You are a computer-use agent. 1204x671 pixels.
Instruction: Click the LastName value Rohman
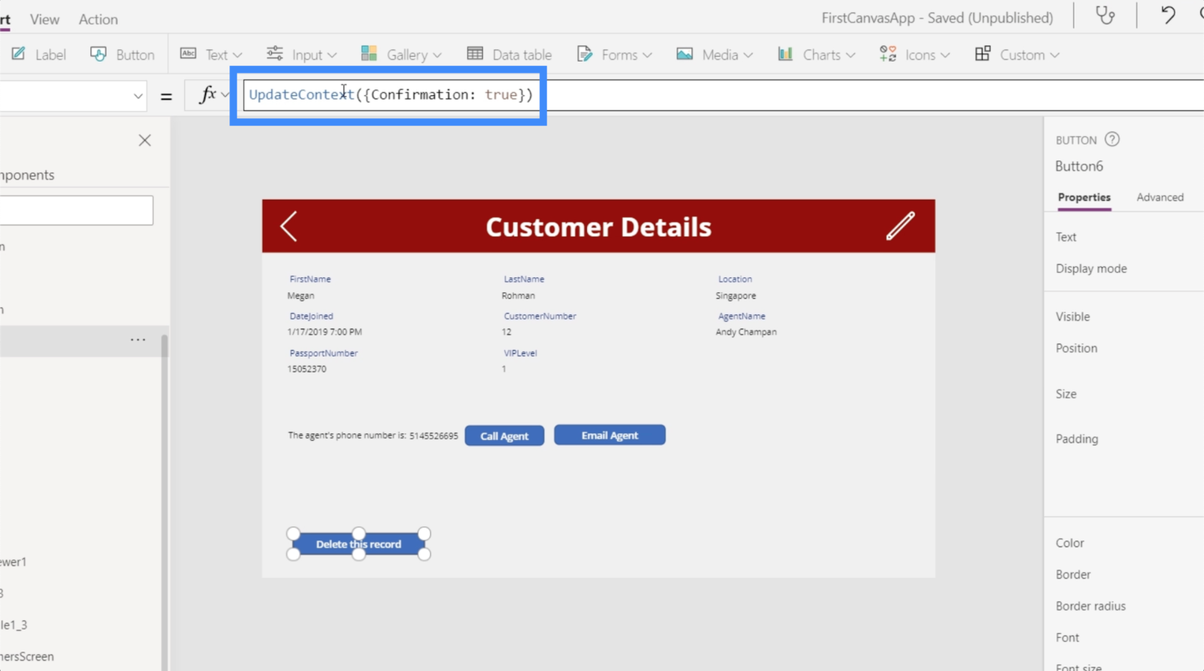pos(518,296)
